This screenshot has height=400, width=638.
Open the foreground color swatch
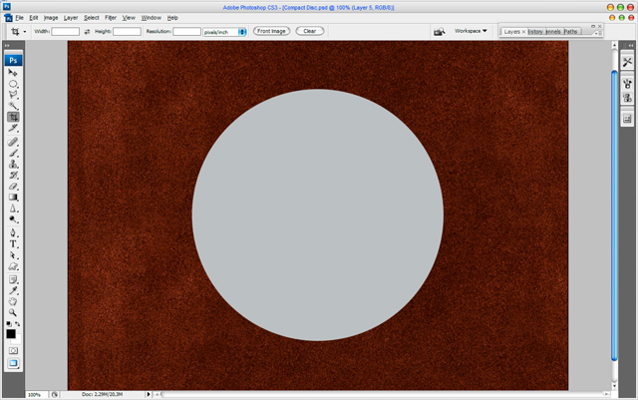pyautogui.click(x=11, y=333)
